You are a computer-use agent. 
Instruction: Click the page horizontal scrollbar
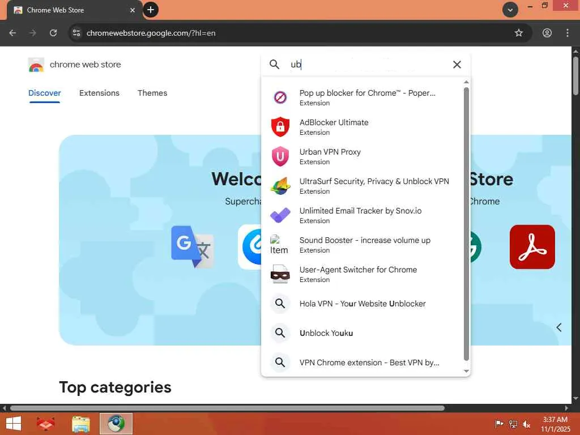tap(227, 408)
